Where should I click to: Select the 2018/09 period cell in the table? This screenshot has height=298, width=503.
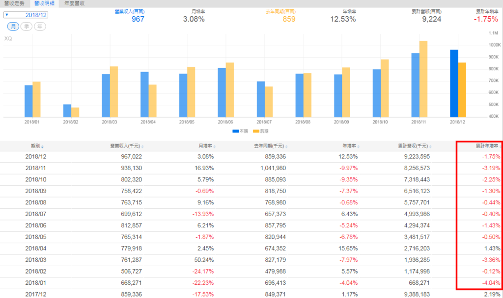click(x=35, y=191)
